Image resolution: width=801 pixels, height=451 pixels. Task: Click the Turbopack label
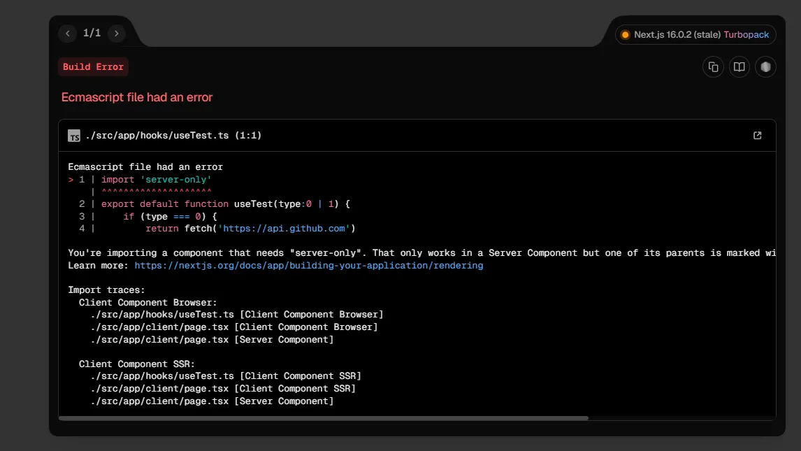pyautogui.click(x=746, y=35)
